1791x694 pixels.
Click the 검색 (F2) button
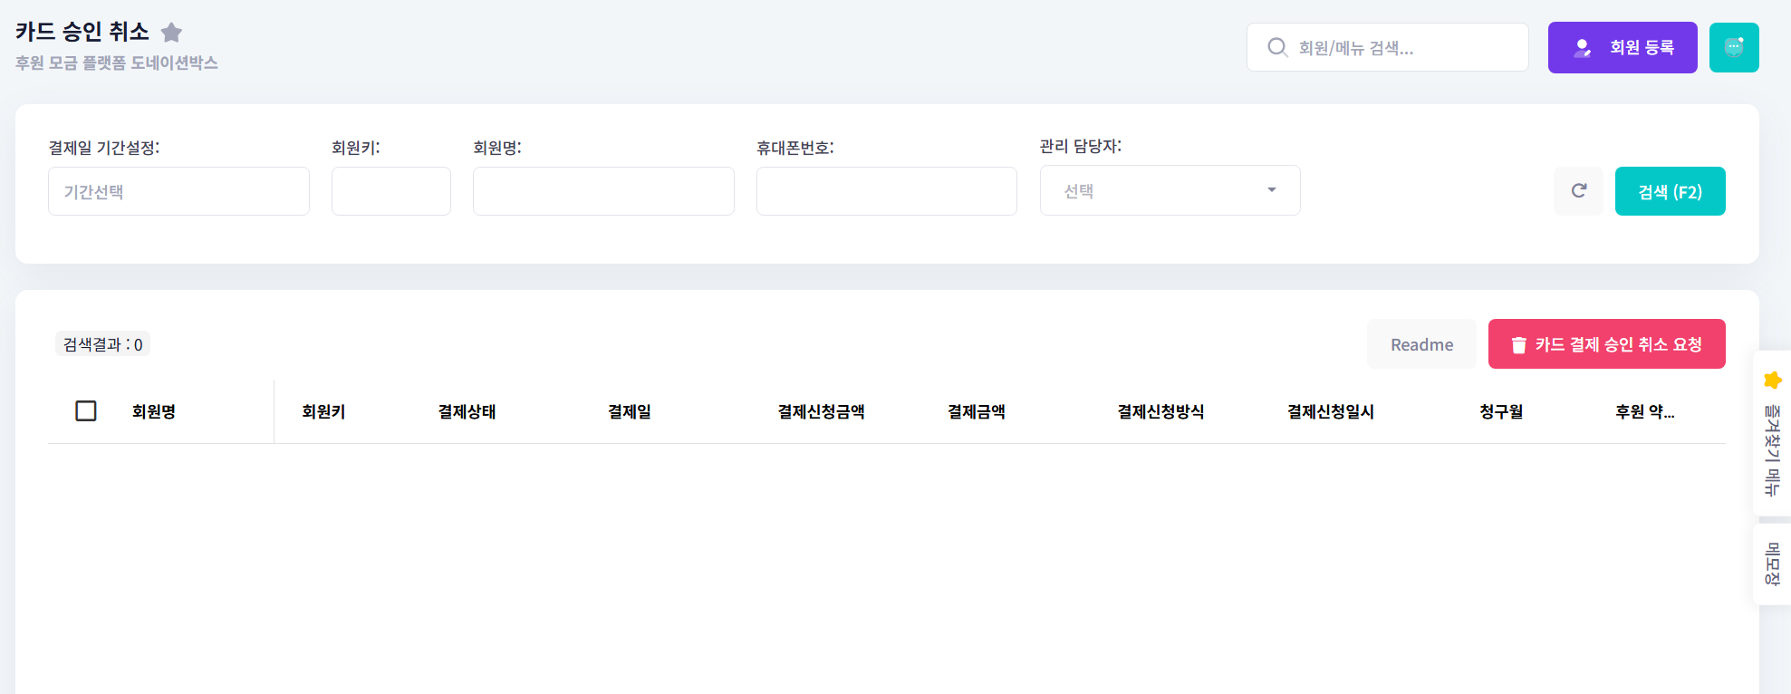coord(1670,191)
